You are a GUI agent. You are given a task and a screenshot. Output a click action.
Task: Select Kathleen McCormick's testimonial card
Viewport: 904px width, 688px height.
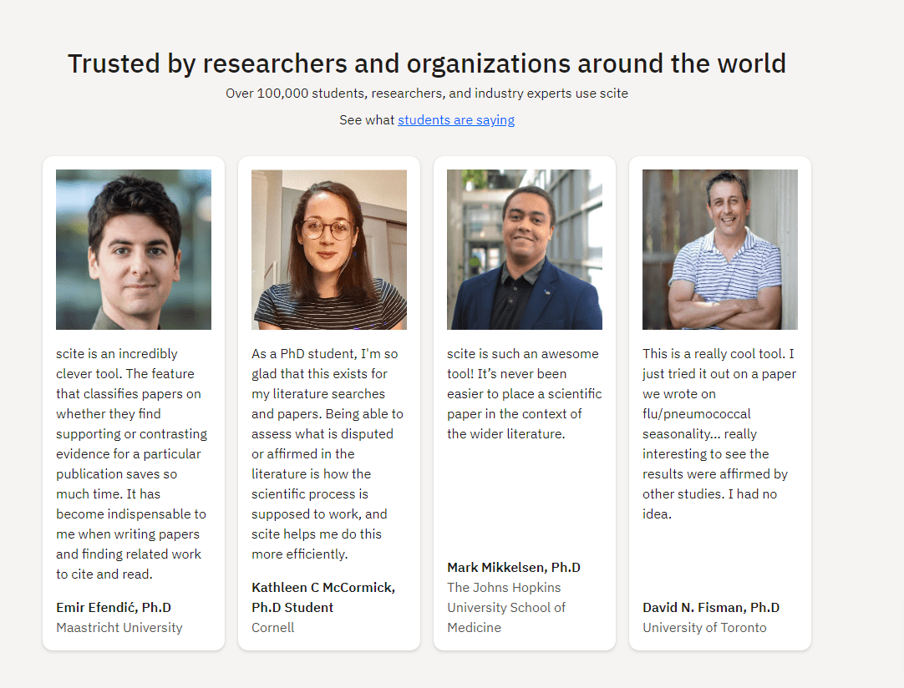point(328,401)
